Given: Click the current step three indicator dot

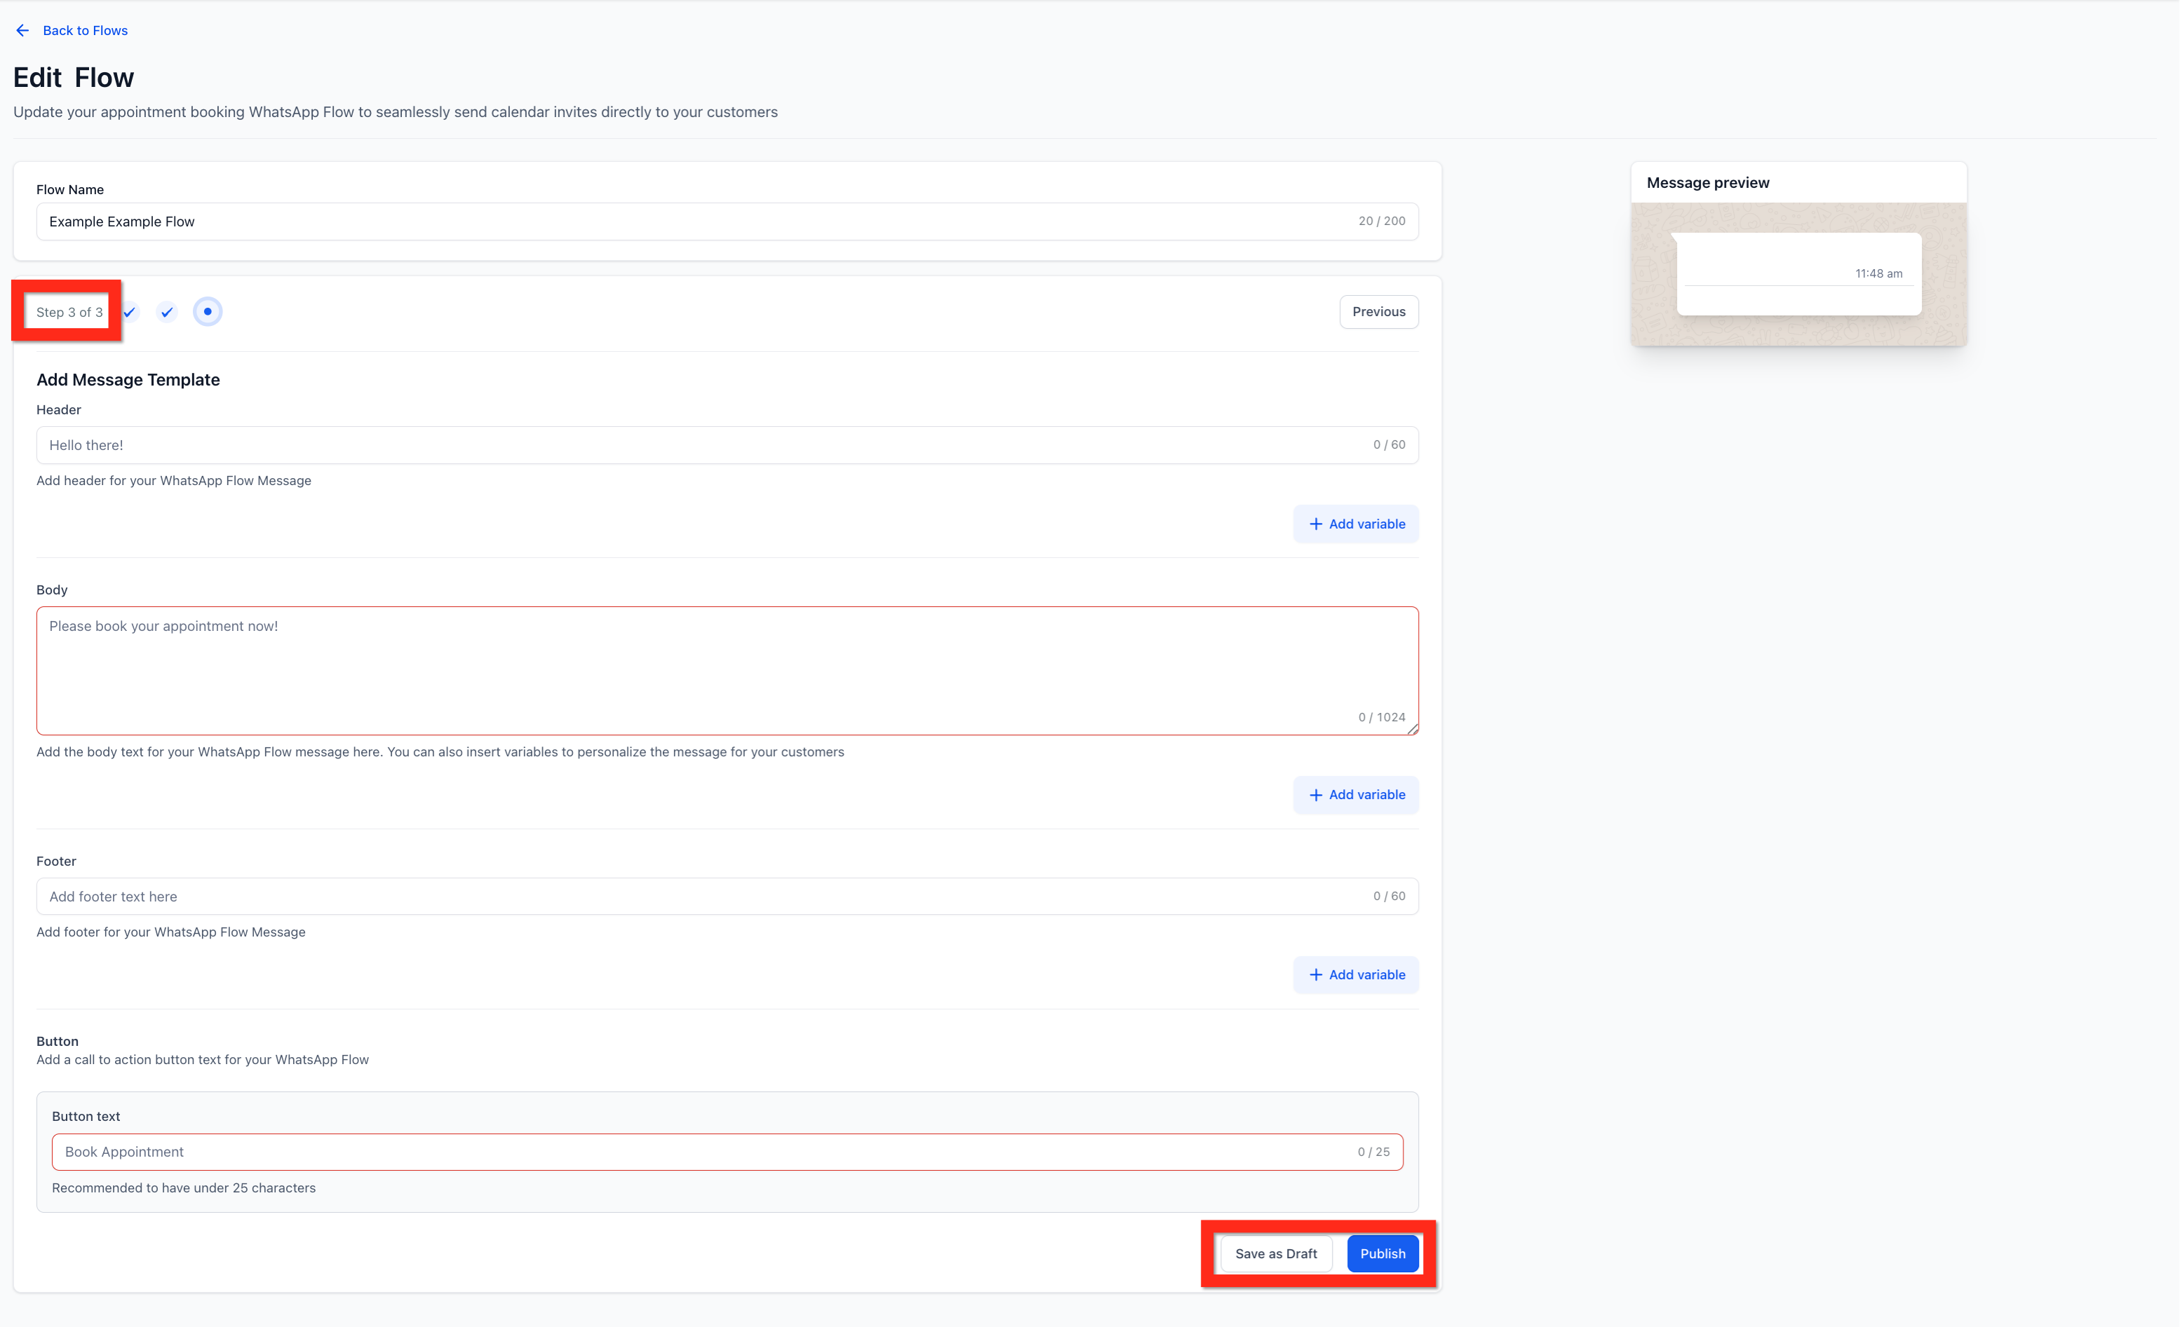Looking at the screenshot, I should click(207, 311).
